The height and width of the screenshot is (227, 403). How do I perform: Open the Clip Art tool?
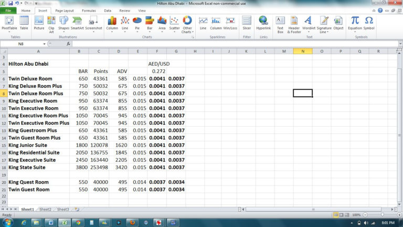[x=51, y=23]
